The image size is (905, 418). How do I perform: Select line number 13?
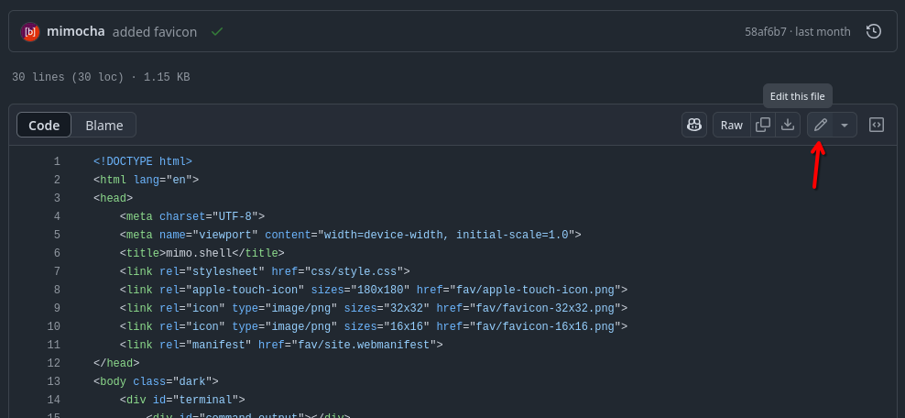[x=54, y=381]
